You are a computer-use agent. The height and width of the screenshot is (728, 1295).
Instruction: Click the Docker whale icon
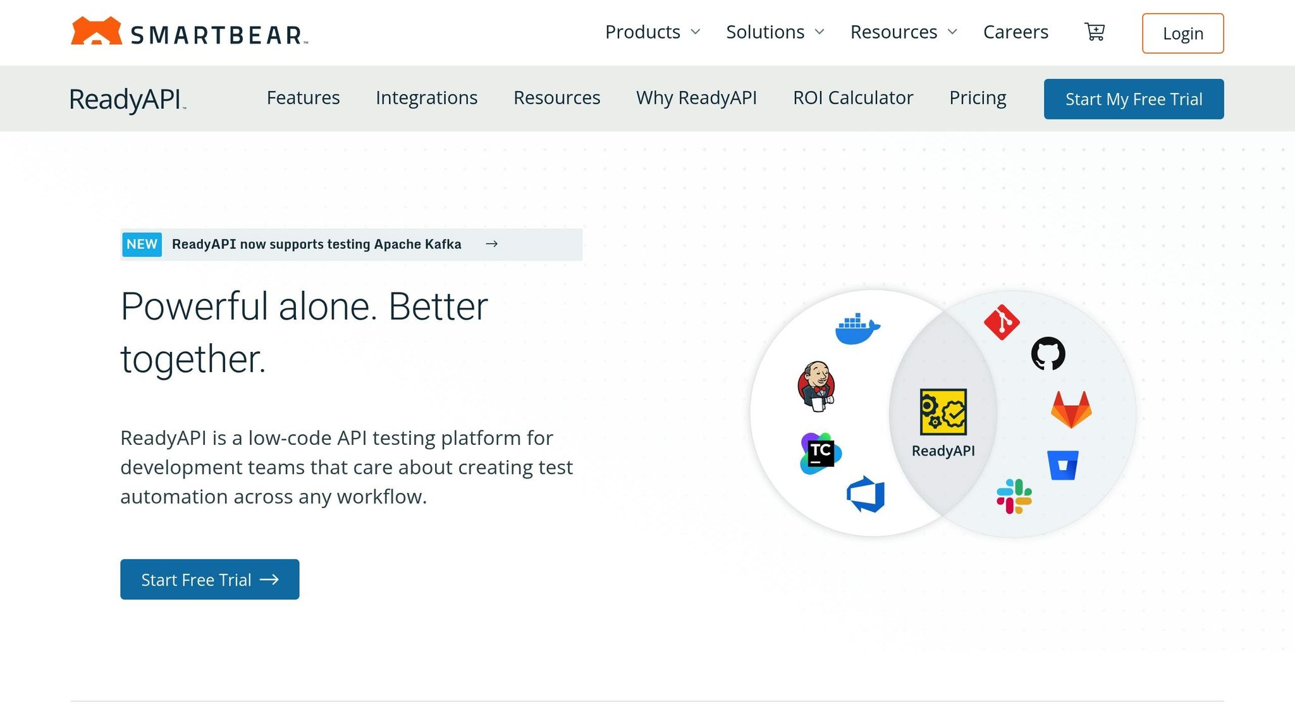coord(857,329)
